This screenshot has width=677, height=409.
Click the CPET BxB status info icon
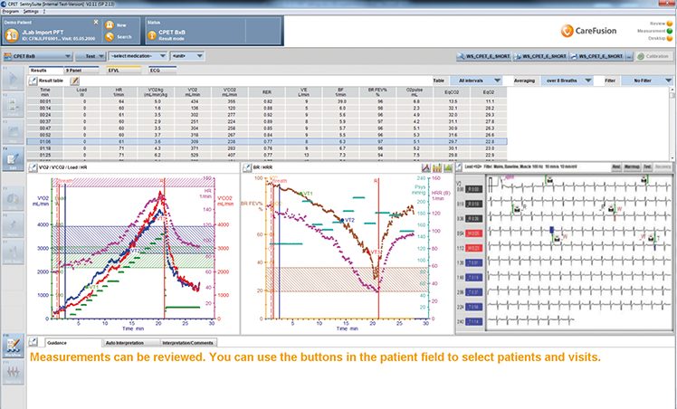pos(152,35)
